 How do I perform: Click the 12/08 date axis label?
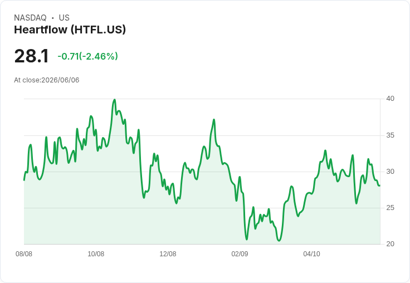tap(168, 253)
